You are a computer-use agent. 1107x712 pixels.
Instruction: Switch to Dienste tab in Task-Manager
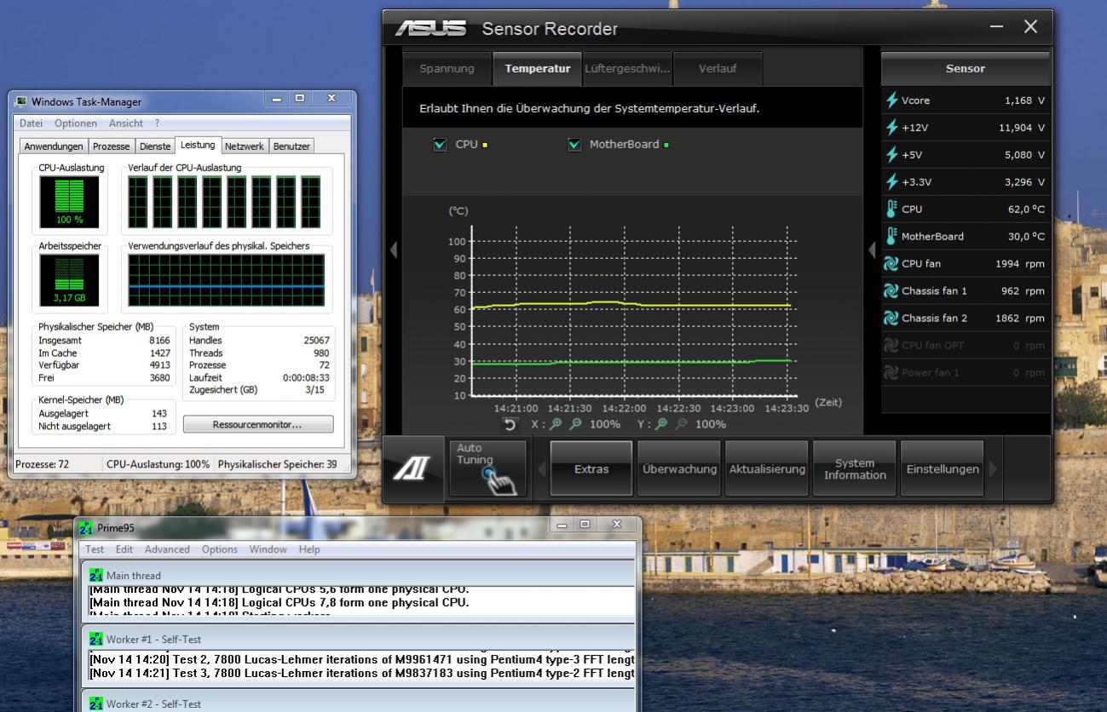click(155, 146)
